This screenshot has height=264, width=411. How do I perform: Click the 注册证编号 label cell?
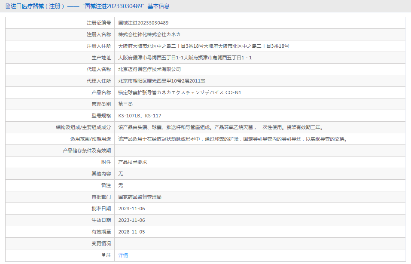click(x=99, y=23)
